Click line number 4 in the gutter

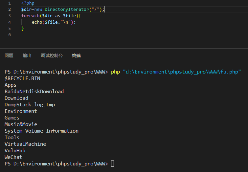click(10, 22)
